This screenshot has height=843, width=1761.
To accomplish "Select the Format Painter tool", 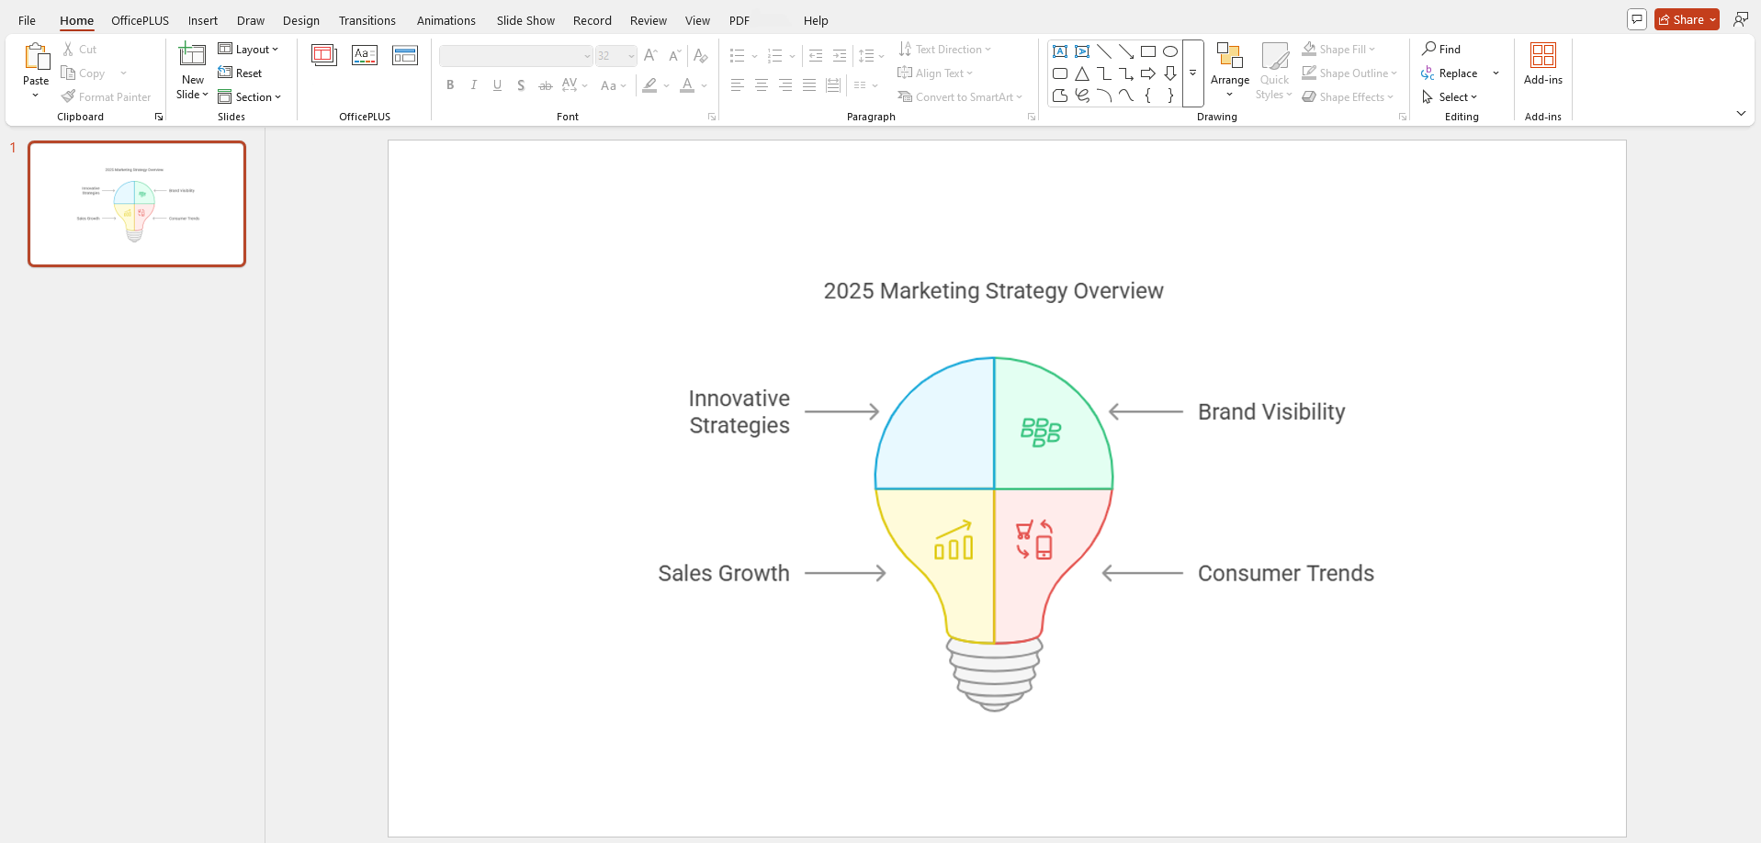I will [107, 96].
